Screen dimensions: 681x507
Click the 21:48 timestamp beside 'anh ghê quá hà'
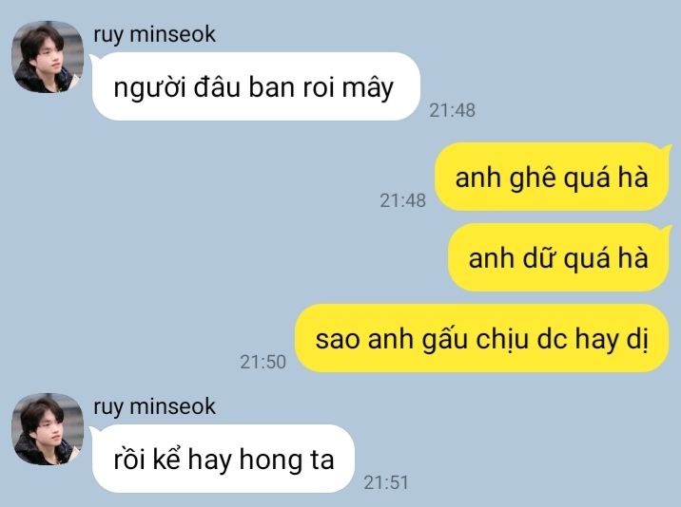click(x=402, y=200)
